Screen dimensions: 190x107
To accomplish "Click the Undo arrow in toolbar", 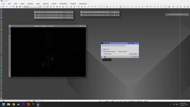I will (x=3, y=7).
